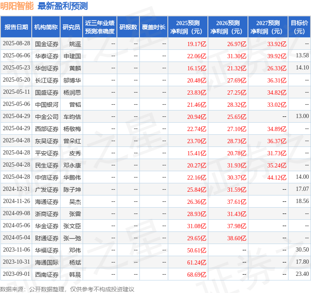This screenshot has width=311, height=293.
Task: Select the 2025-05-23 report date cell
Action: [16, 68]
